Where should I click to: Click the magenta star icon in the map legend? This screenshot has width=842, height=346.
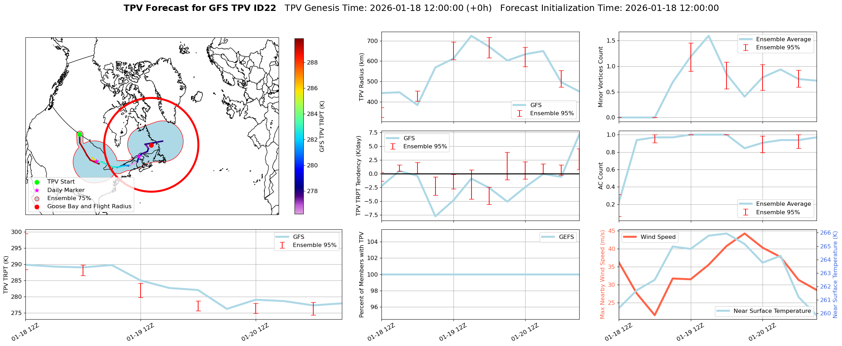tap(37, 190)
